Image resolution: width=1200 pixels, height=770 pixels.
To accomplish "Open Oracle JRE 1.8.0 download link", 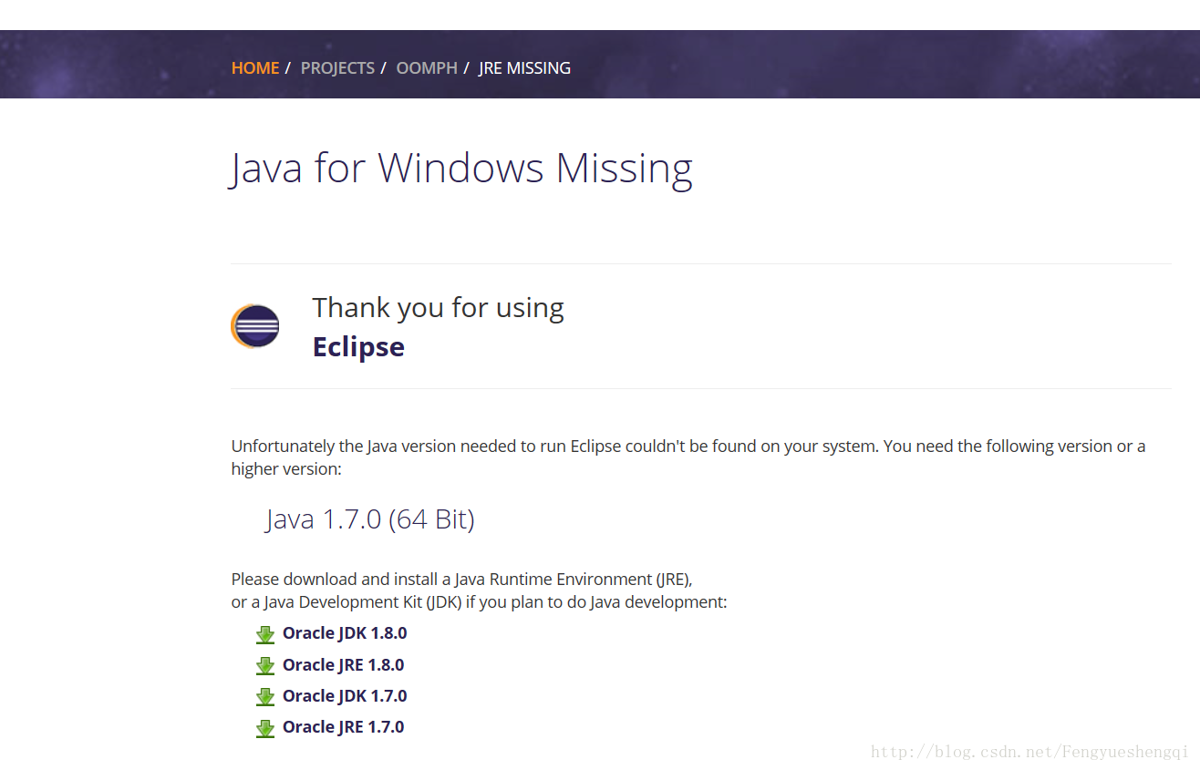I will click(x=344, y=665).
